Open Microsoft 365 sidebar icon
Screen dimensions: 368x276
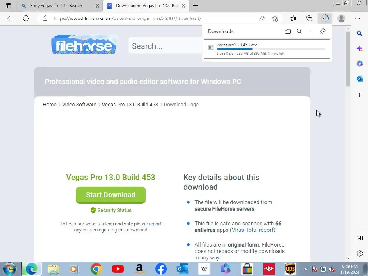click(359, 64)
